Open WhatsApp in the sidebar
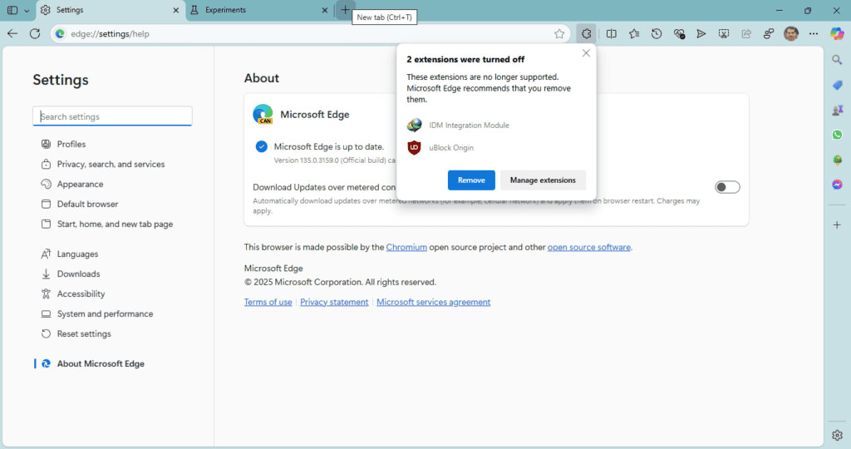 [837, 135]
